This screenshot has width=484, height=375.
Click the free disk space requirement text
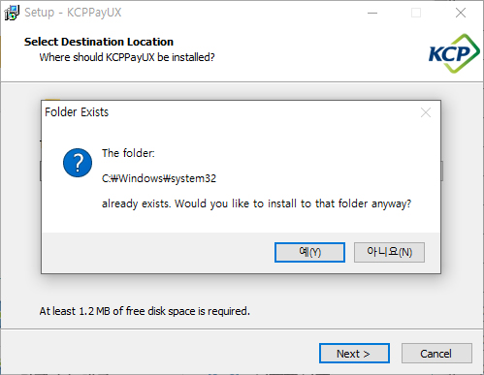pos(145,311)
